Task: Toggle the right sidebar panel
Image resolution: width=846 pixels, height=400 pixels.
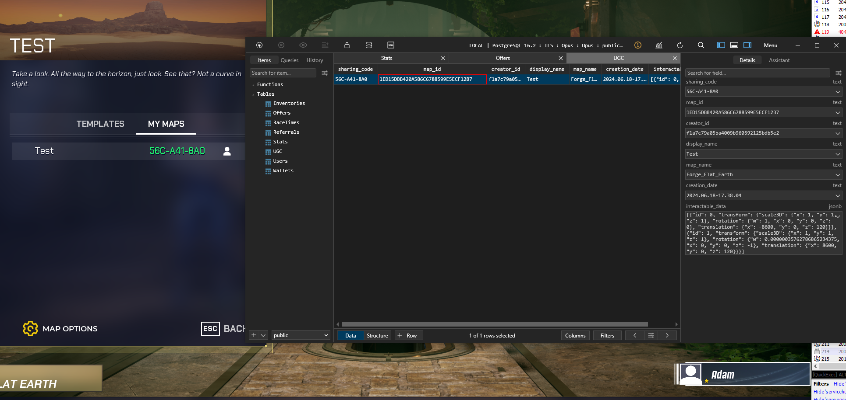Action: [x=747, y=45]
